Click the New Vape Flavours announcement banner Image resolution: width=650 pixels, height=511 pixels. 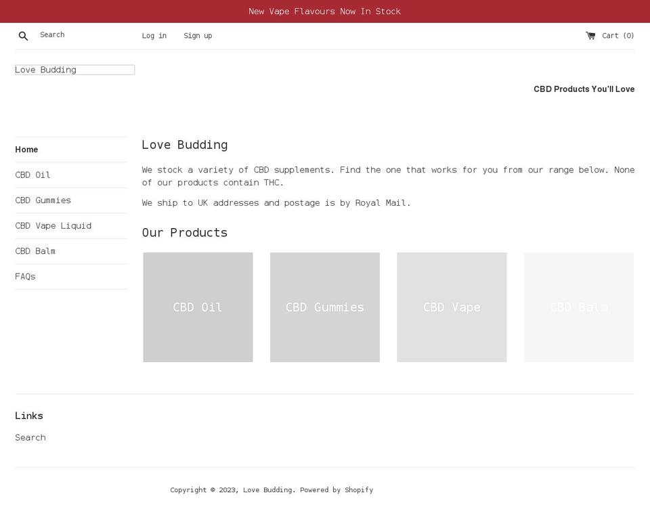tap(325, 12)
